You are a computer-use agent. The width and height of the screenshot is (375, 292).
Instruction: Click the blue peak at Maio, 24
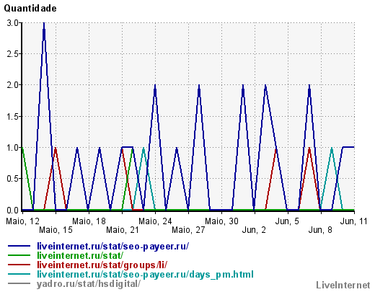click(155, 86)
